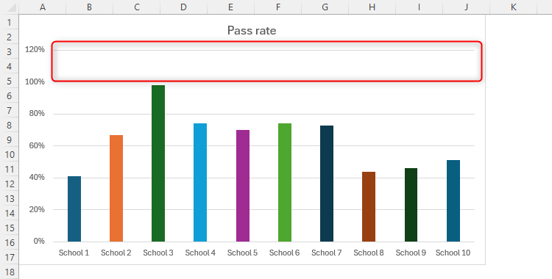The width and height of the screenshot is (552, 279).
Task: Click the School 7 axis label
Action: click(x=326, y=253)
